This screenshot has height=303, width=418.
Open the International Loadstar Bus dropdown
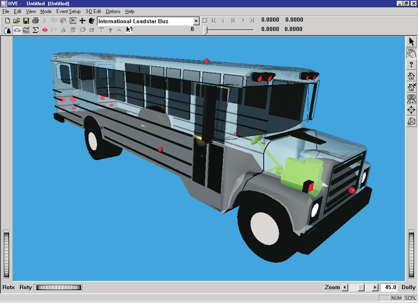tap(148, 21)
